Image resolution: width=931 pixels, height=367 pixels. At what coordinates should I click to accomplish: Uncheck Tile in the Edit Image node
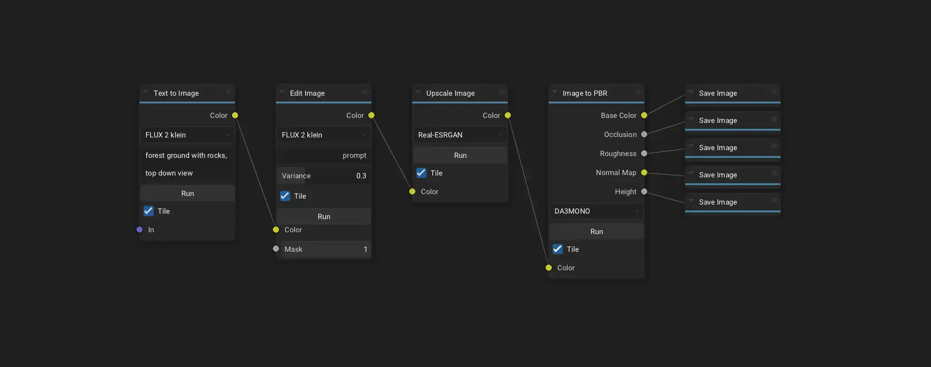coord(285,196)
